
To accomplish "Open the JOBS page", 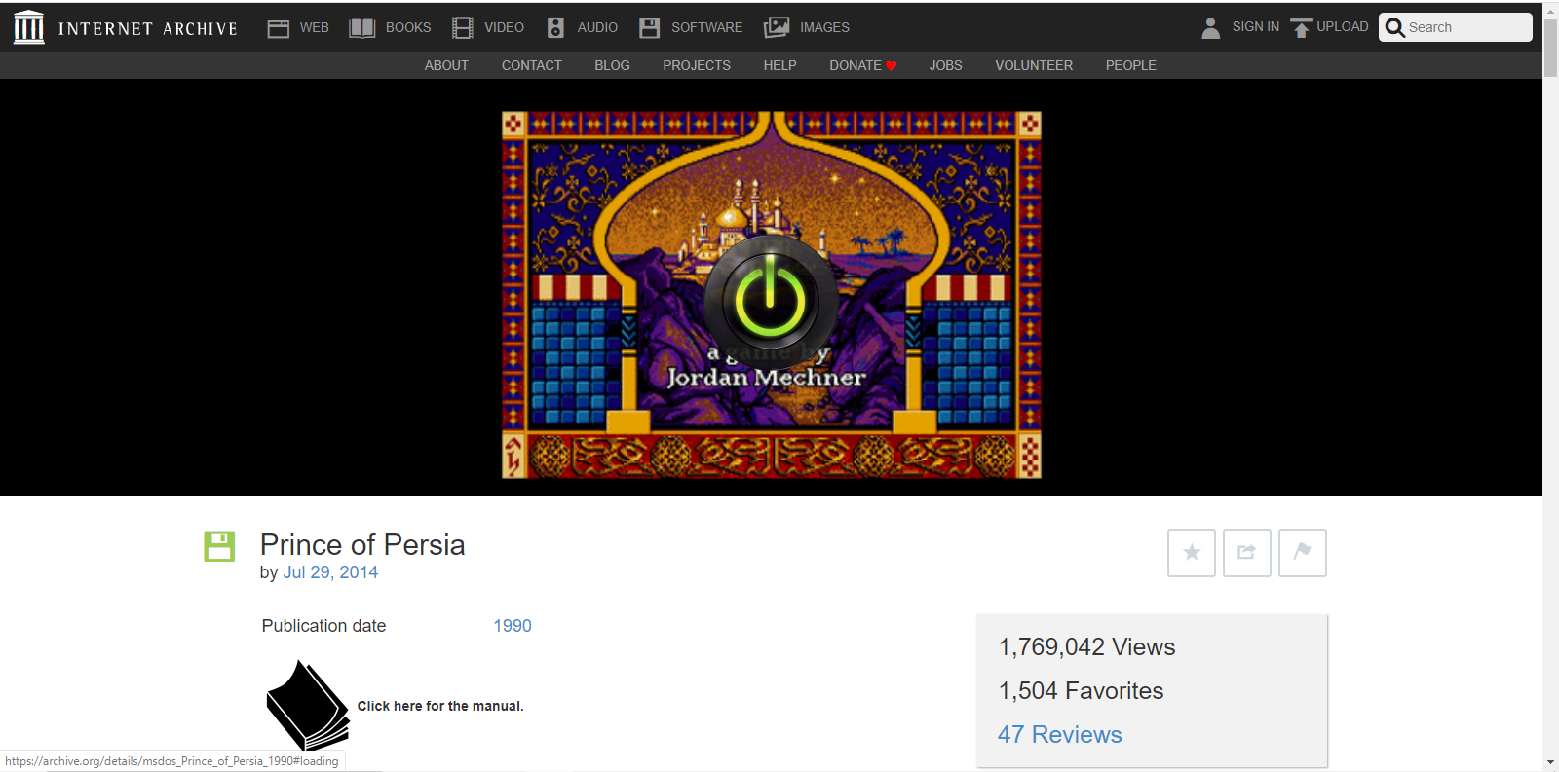I will (x=945, y=65).
